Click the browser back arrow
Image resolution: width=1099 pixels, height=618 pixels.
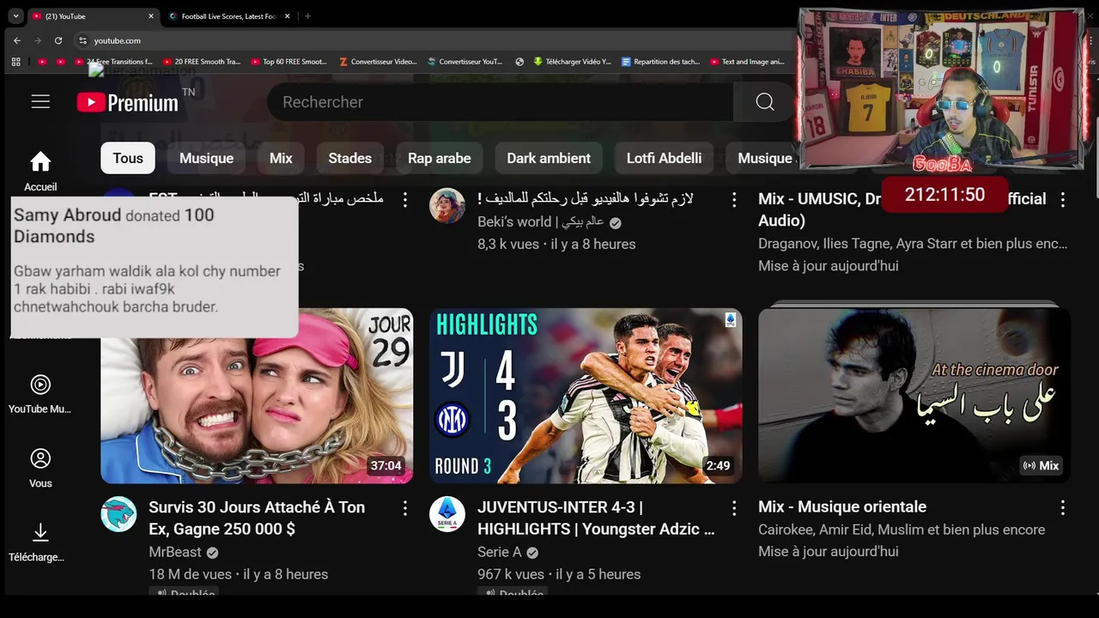coord(17,40)
